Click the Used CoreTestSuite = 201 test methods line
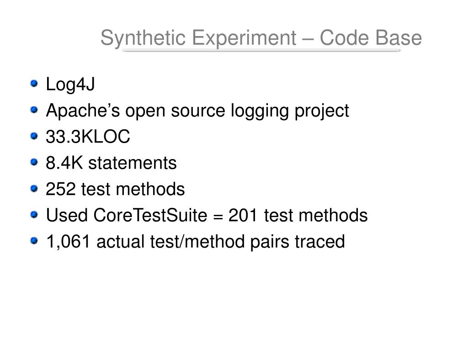This screenshot has height=351, width=468. click(207, 215)
